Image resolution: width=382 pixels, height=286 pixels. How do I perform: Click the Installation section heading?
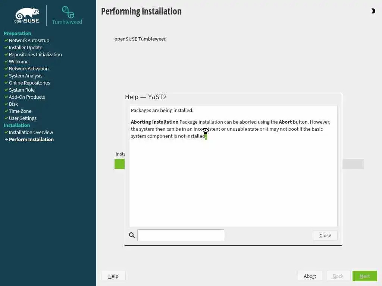click(17, 125)
